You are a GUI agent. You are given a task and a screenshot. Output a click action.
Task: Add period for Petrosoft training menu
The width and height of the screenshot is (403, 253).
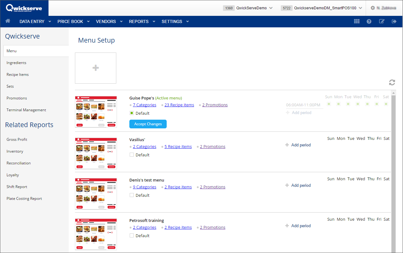(298, 226)
